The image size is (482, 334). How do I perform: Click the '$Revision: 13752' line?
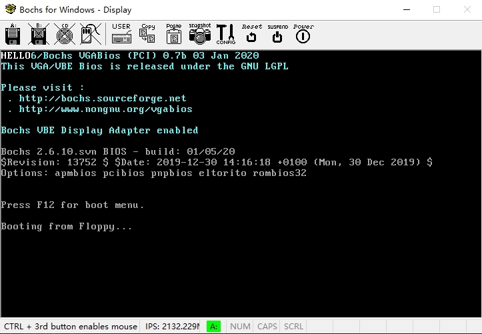(x=217, y=162)
